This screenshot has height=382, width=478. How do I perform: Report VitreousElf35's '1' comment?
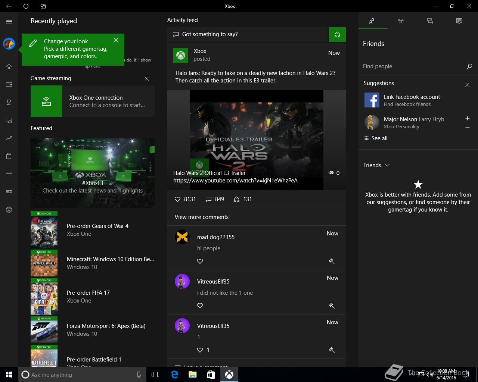coord(332,350)
